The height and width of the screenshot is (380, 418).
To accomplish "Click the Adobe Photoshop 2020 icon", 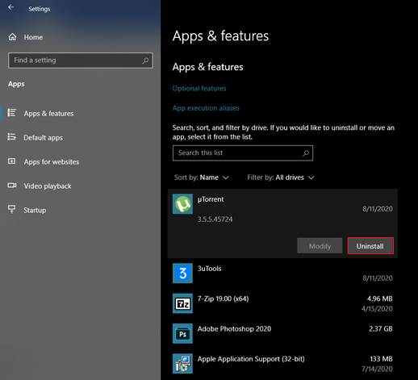I will point(182,333).
